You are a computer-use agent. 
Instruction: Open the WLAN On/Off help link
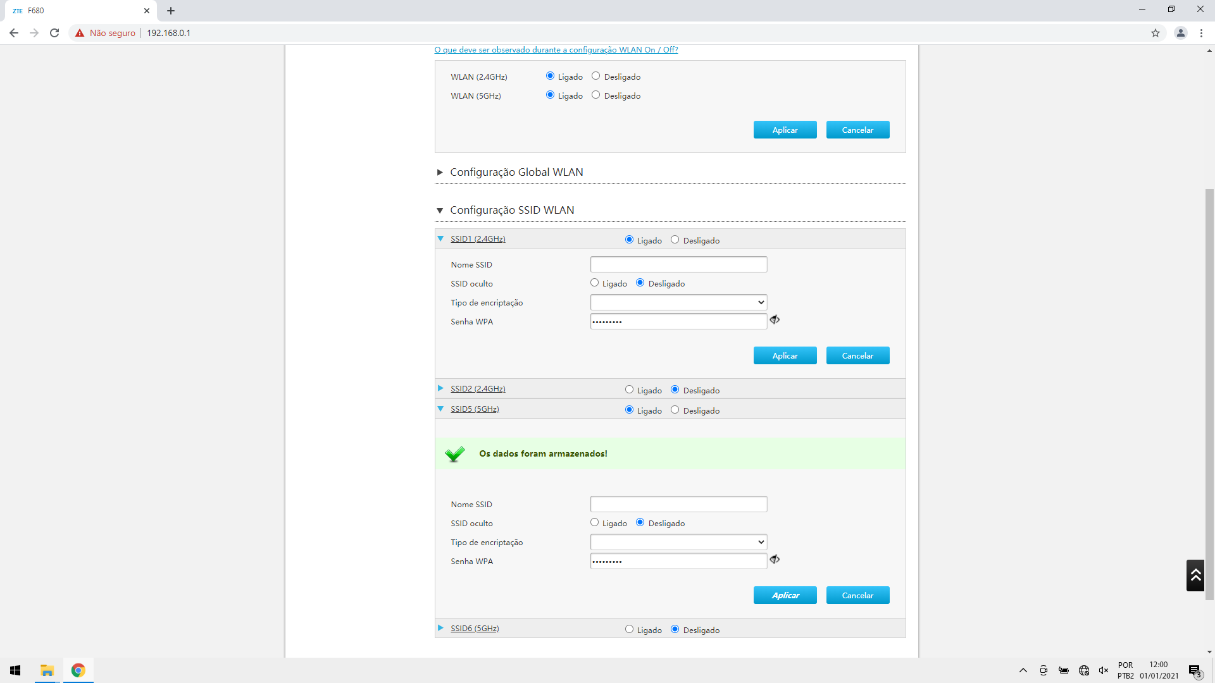[556, 50]
